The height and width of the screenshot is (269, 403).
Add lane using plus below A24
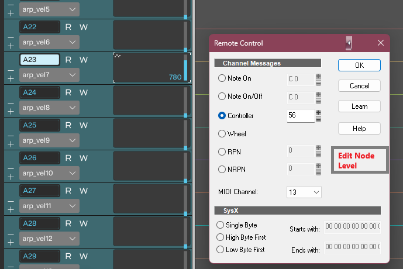(10, 111)
